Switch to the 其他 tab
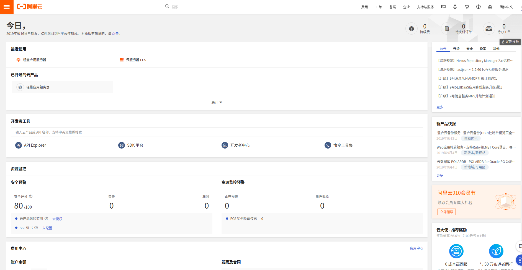 (496, 49)
